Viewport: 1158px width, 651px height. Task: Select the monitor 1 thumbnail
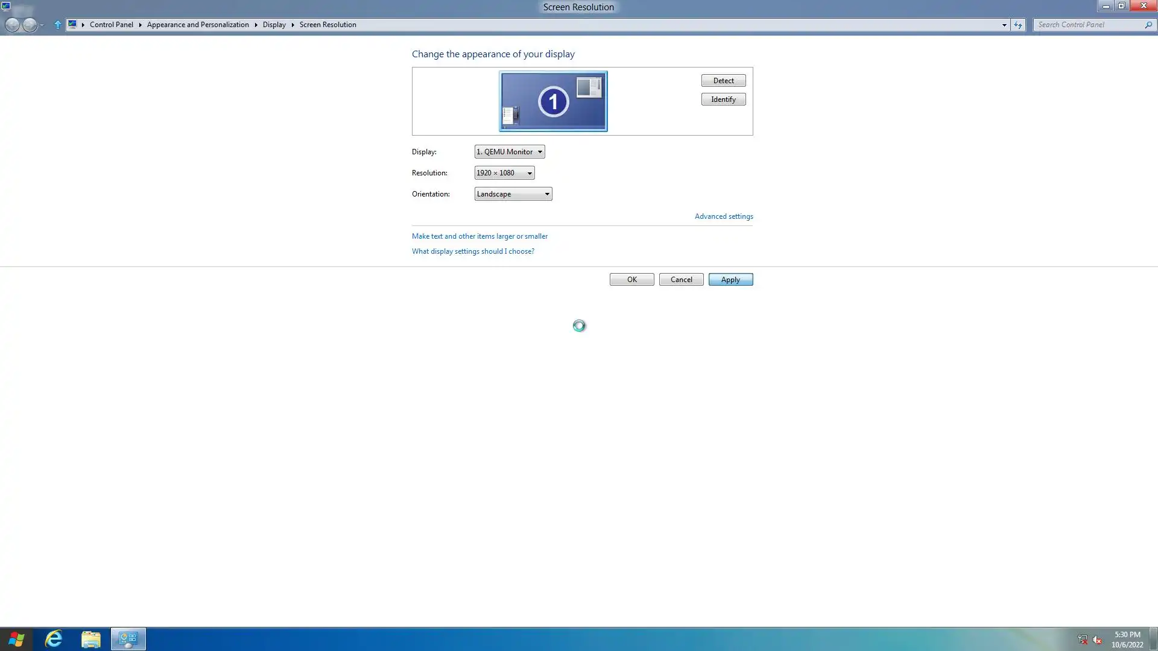(553, 101)
